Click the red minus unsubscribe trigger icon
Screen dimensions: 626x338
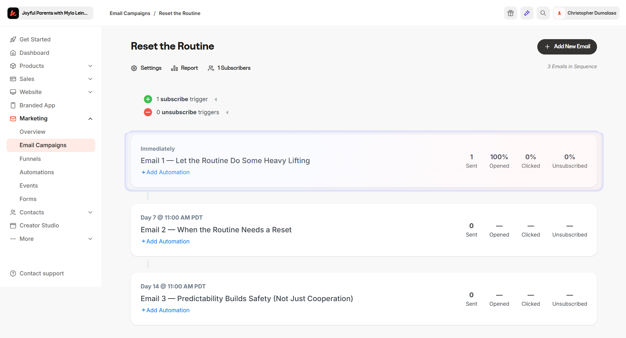[148, 112]
